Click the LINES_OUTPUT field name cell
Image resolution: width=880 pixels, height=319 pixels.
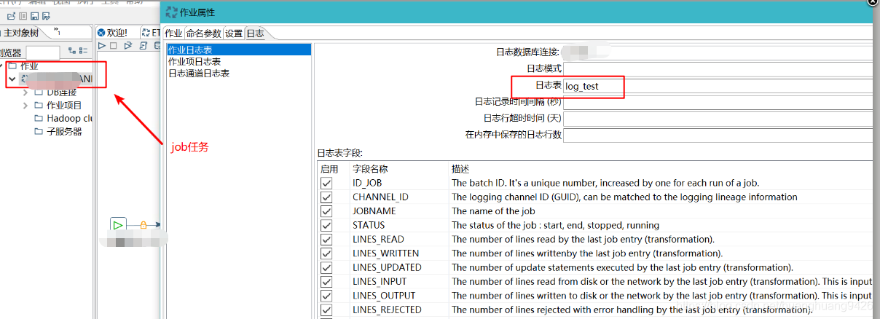[384, 296]
